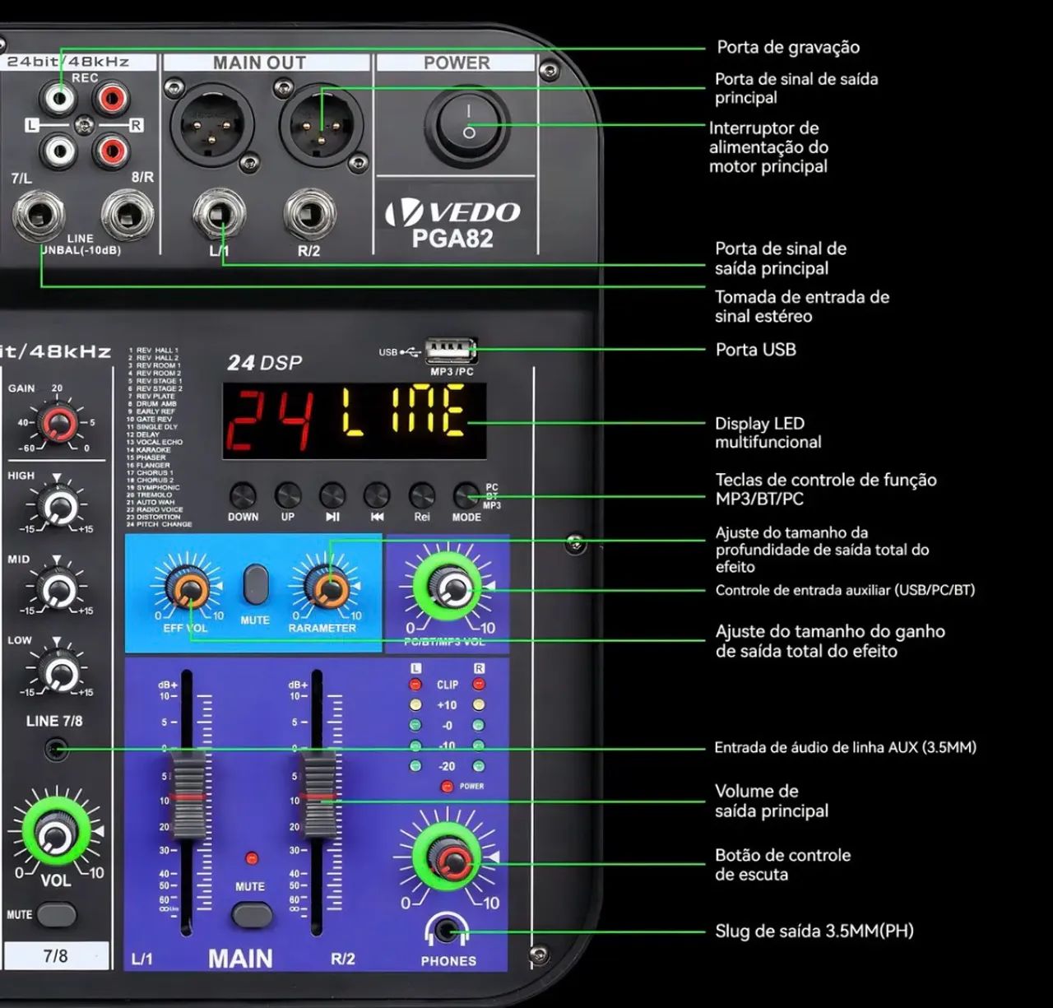Click the upper red REC RCA jack
The height and width of the screenshot is (1008, 1053).
point(111,100)
